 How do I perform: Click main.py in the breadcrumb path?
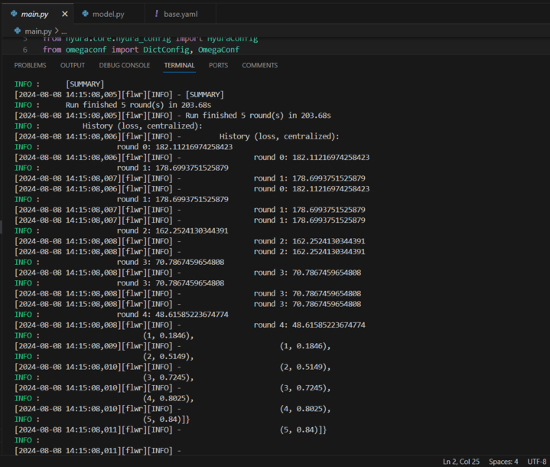coord(37,31)
